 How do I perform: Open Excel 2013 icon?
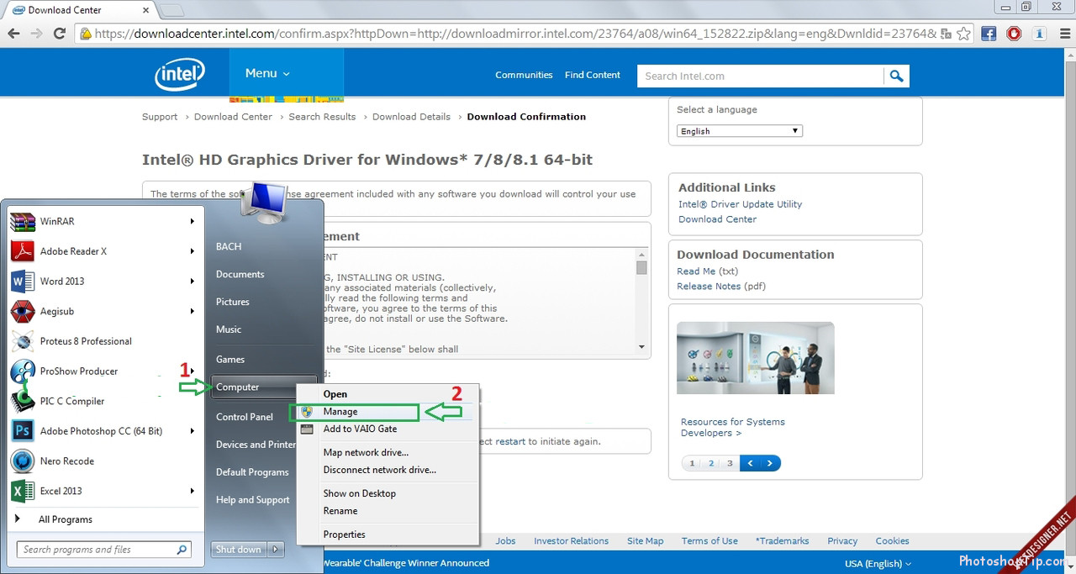23,491
